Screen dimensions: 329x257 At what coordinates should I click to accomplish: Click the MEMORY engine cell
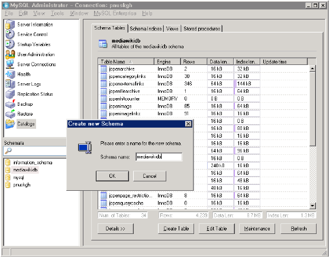167,99
